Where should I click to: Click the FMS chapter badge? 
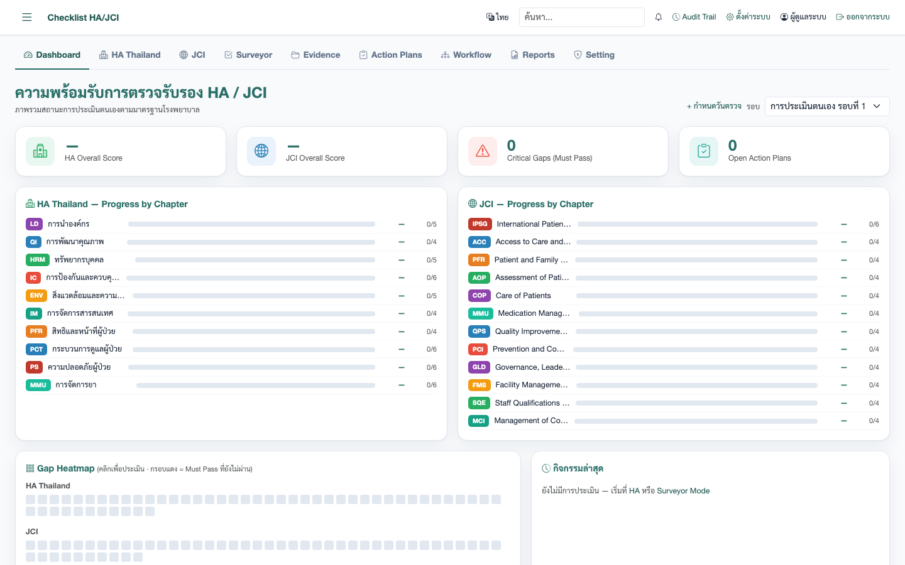pos(480,385)
